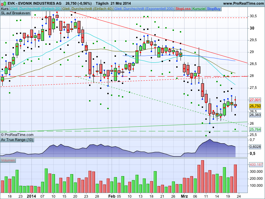Open the Einfach 40 moving average label

pos(87,9)
